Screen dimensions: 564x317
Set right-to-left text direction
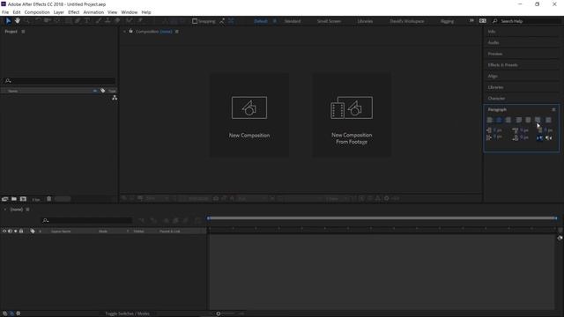pos(548,138)
